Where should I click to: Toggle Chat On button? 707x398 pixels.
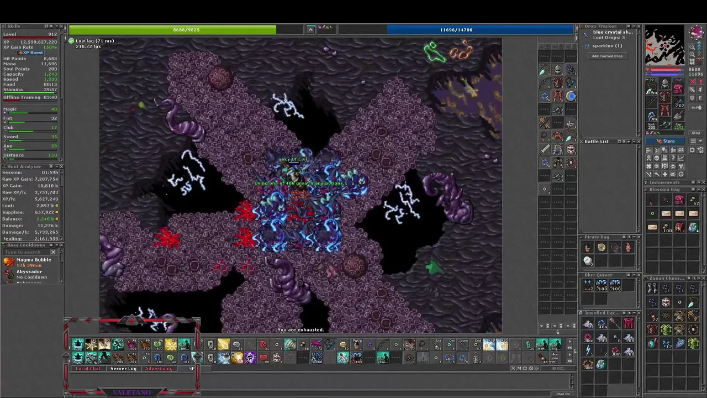[563, 394]
